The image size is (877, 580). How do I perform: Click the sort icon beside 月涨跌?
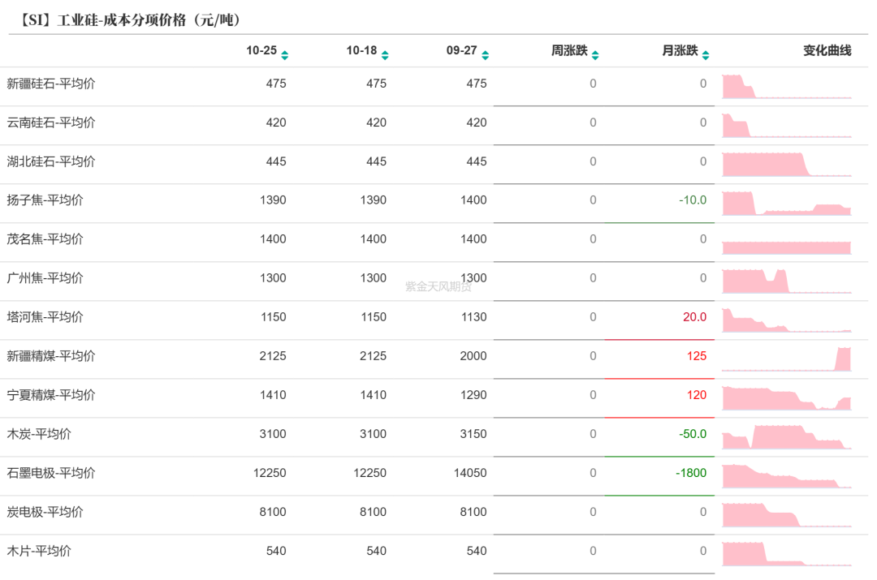pos(706,55)
